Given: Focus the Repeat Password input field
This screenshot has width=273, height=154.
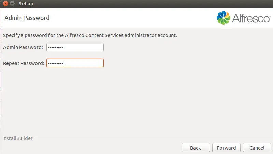Looking at the screenshot, I should pos(75,63).
